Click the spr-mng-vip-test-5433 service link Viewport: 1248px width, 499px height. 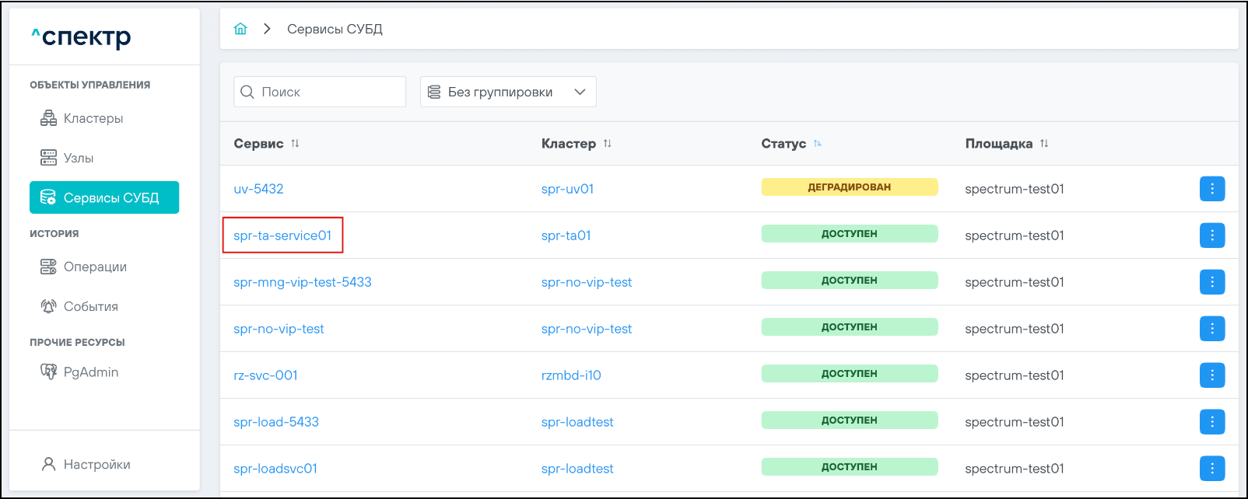pyautogui.click(x=302, y=282)
